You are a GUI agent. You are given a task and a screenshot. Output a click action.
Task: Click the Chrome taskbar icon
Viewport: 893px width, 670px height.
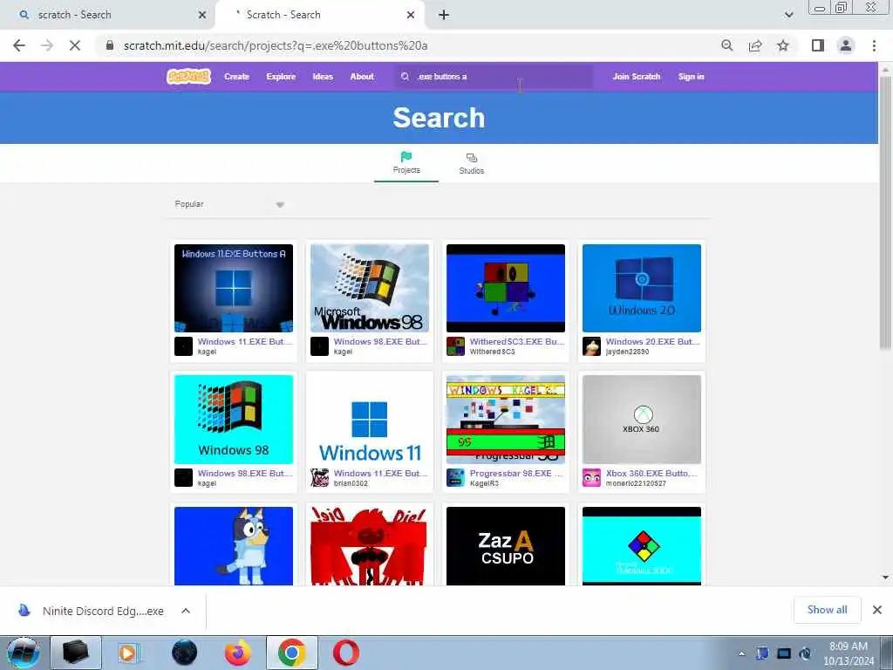click(x=291, y=653)
